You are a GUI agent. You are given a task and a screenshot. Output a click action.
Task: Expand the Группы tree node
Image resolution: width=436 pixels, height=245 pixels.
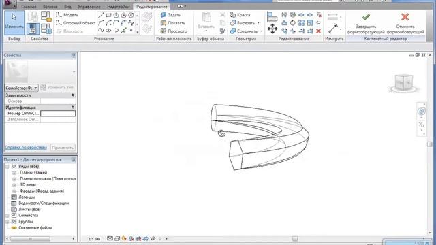pos(7,222)
